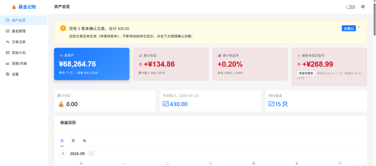Click the money bag logo icon beside 基金记账

pyautogui.click(x=14, y=7)
